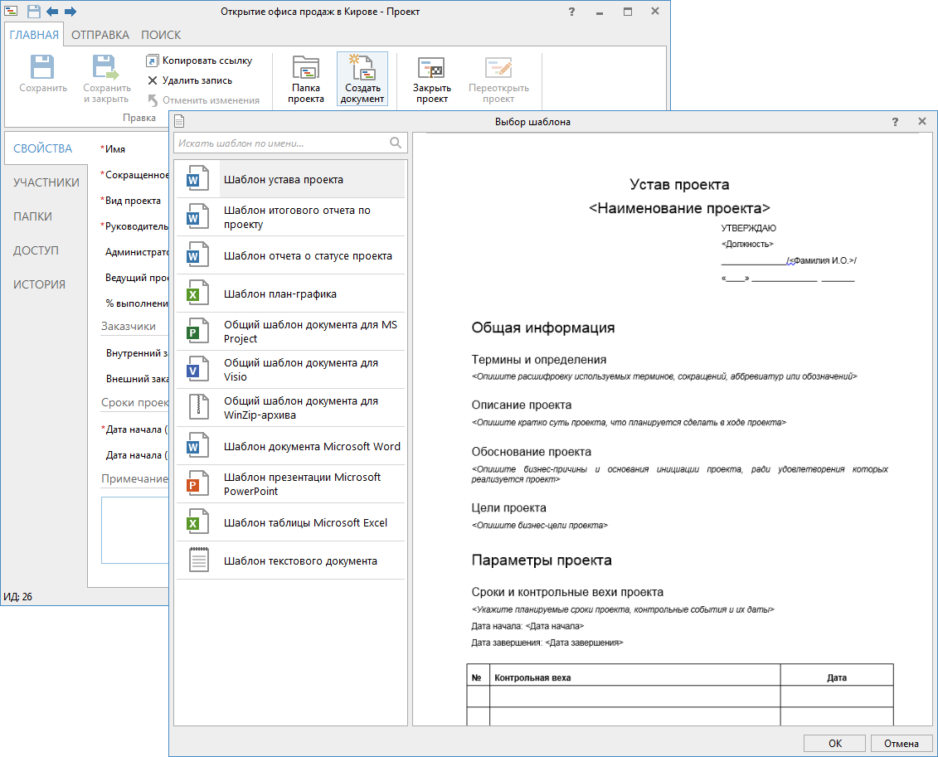Image resolution: width=938 pixels, height=757 pixels.
Task: Click the quick access save icon in title bar
Action: pos(34,12)
